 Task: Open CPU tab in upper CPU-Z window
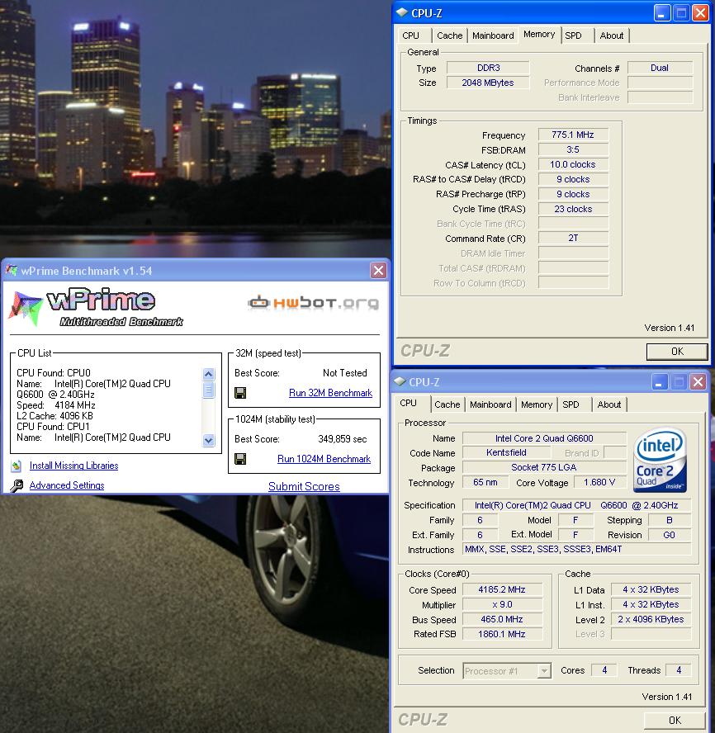pos(410,35)
